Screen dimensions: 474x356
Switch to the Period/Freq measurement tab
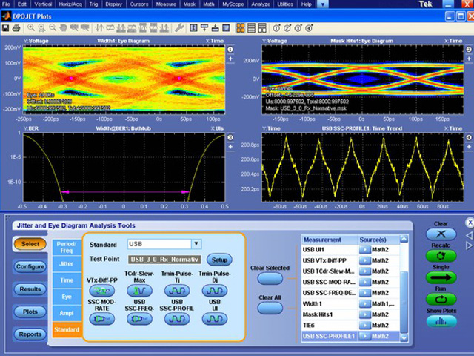click(67, 247)
